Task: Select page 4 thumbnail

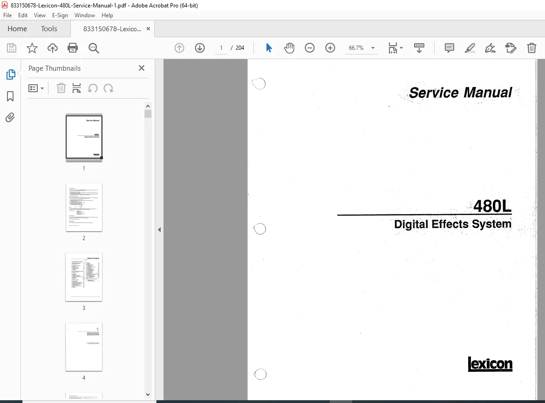Action: [x=84, y=347]
